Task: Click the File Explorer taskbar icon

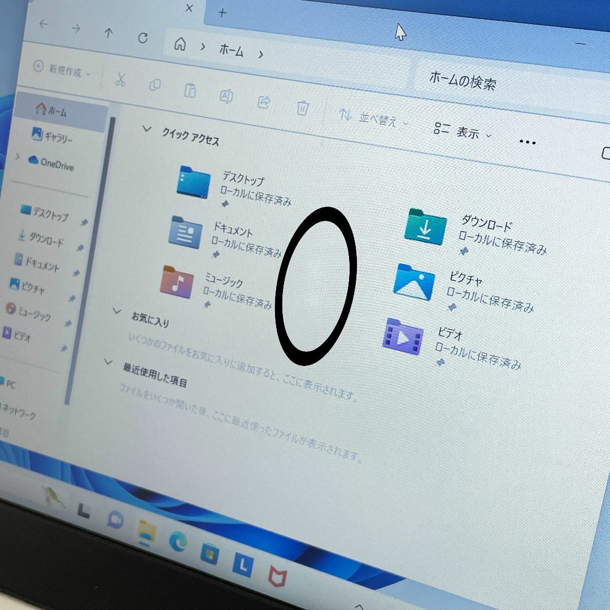Action: [x=147, y=533]
